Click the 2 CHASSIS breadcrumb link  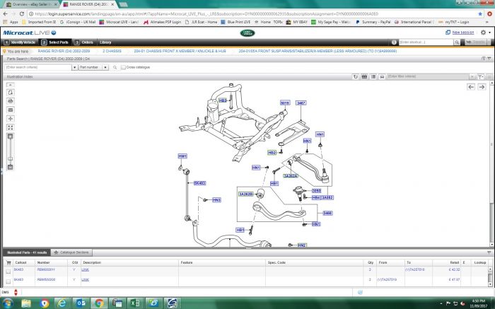pyautogui.click(x=112, y=51)
